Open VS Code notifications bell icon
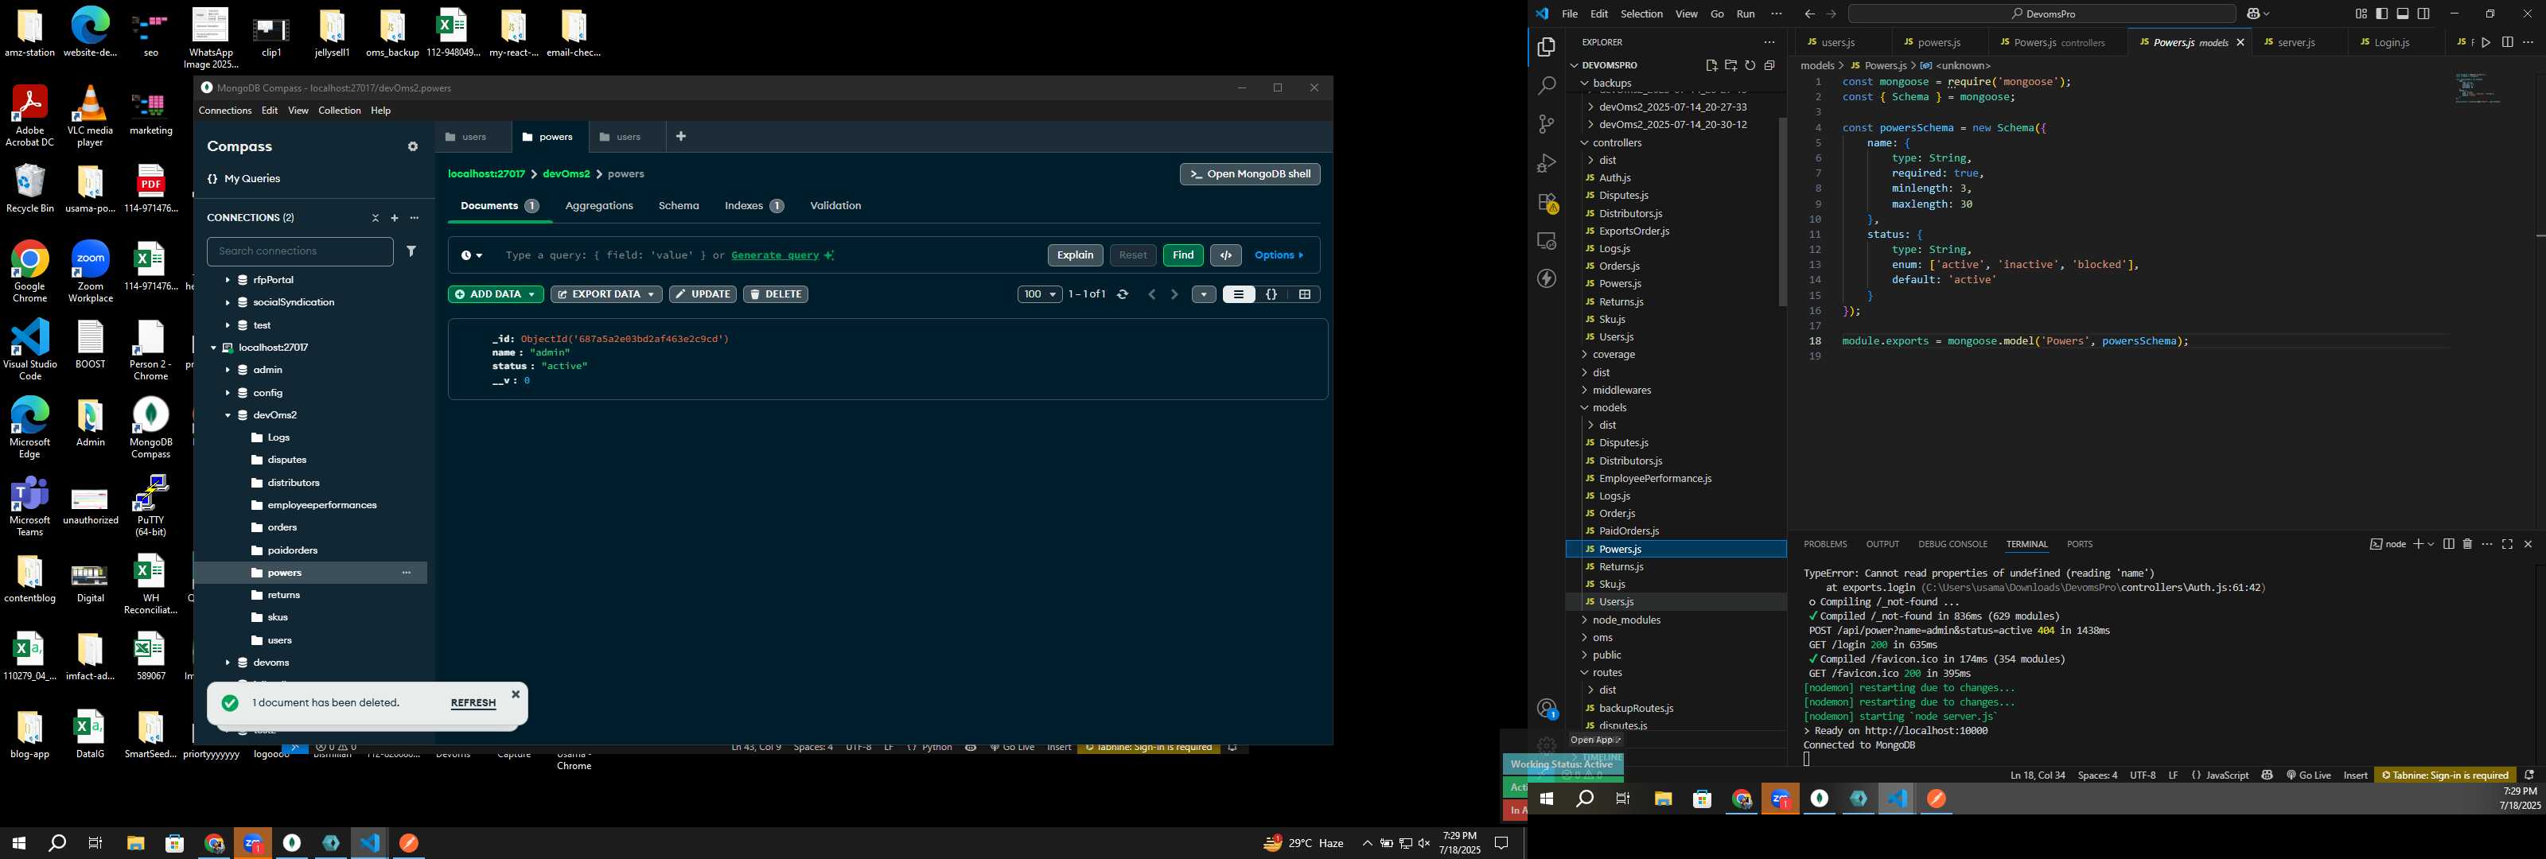This screenshot has width=2546, height=859. tap(2528, 775)
